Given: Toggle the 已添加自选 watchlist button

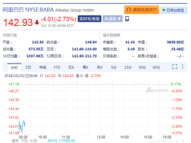Looking at the screenshot, I should [x=174, y=10].
